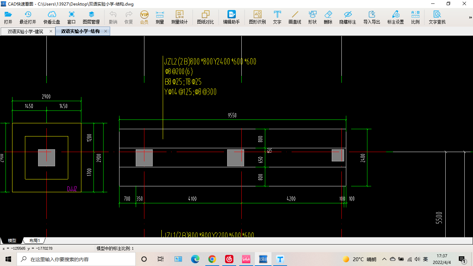The image size is (473, 266).
Task: Expand toolbar overflow chevron at right
Action: tap(470, 17)
